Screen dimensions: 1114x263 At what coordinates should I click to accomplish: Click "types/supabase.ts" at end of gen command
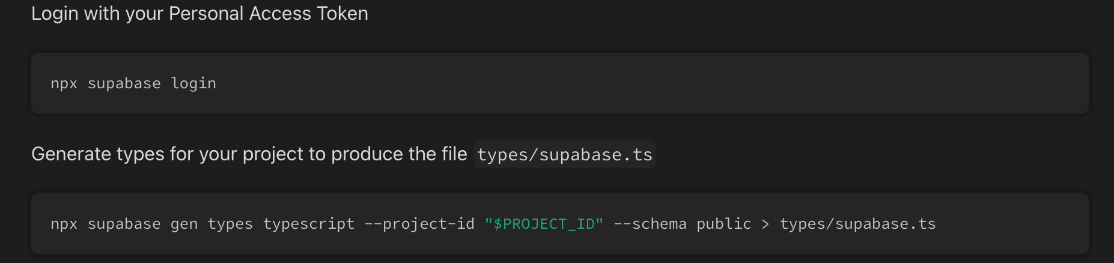858,224
